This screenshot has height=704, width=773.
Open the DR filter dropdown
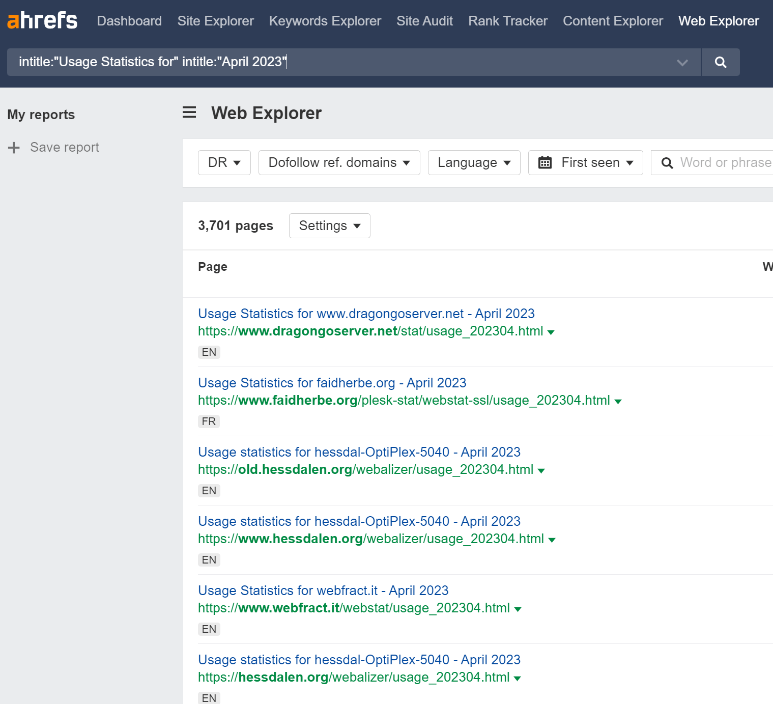(x=224, y=162)
